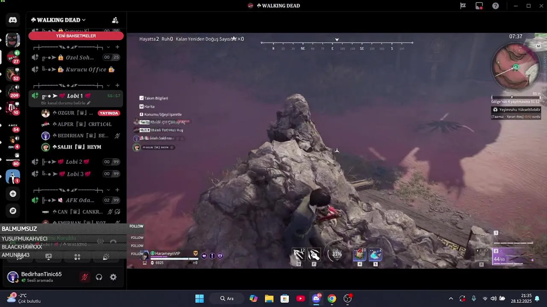547x307 pixels.
Task: Join the Lobi 3 voice channel
Action: (76, 174)
